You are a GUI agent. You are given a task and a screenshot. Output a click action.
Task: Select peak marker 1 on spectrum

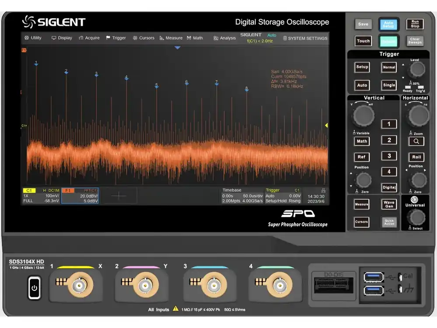pyautogui.click(x=36, y=63)
